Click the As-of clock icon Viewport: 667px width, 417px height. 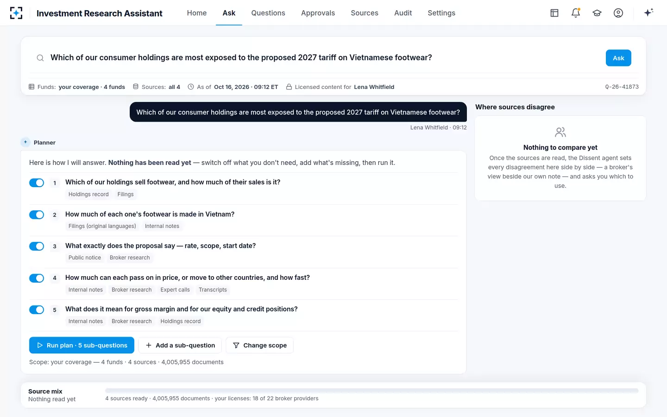191,87
